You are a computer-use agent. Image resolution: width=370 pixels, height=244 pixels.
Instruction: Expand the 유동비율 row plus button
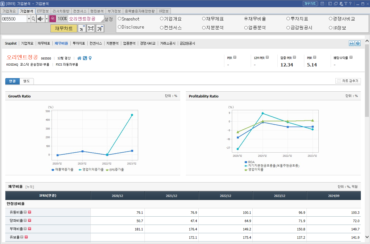(30, 212)
